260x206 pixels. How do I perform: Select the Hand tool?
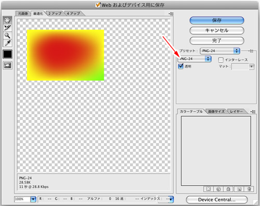(x=7, y=20)
